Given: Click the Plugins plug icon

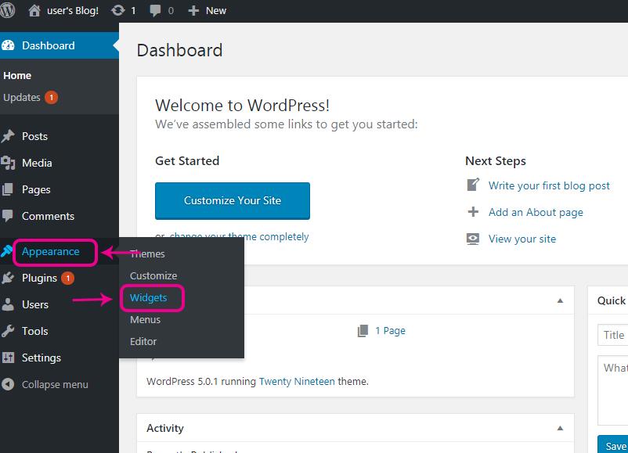Looking at the screenshot, I should coord(8,278).
